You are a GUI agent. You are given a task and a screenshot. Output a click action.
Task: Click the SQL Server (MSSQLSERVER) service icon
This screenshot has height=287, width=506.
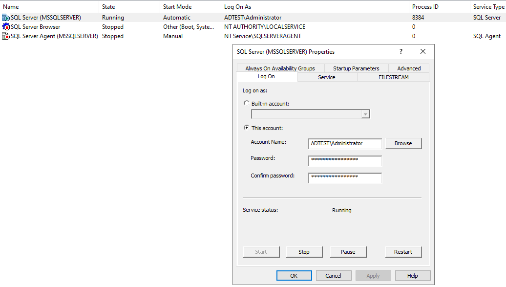[x=6, y=18]
